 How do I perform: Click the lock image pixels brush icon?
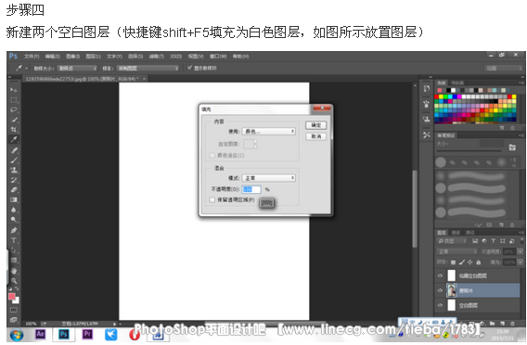462,262
